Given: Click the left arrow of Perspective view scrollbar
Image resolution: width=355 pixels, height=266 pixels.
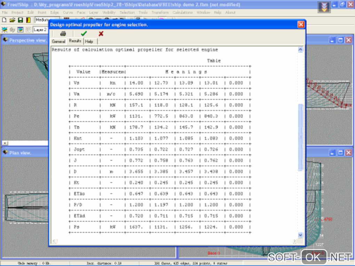Looking at the screenshot, I should [x=5, y=143].
